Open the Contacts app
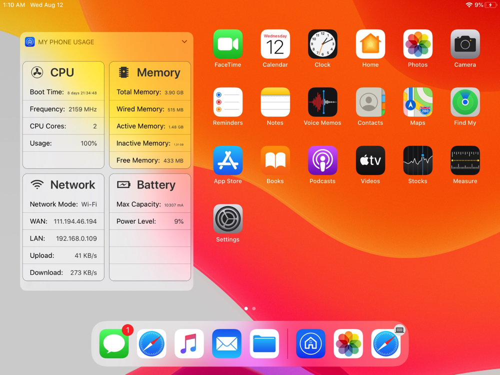This screenshot has height=375, width=500. click(370, 102)
